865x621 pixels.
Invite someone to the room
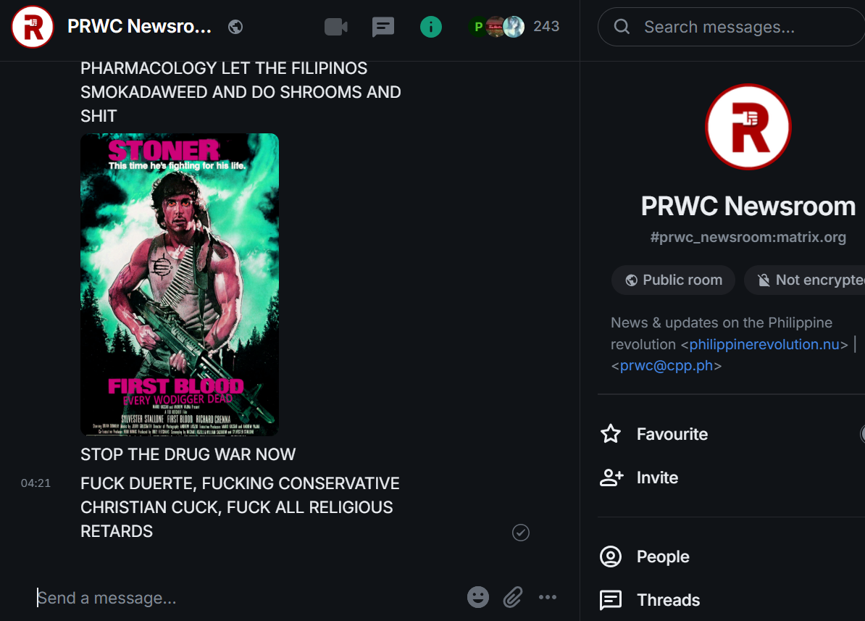coord(639,478)
